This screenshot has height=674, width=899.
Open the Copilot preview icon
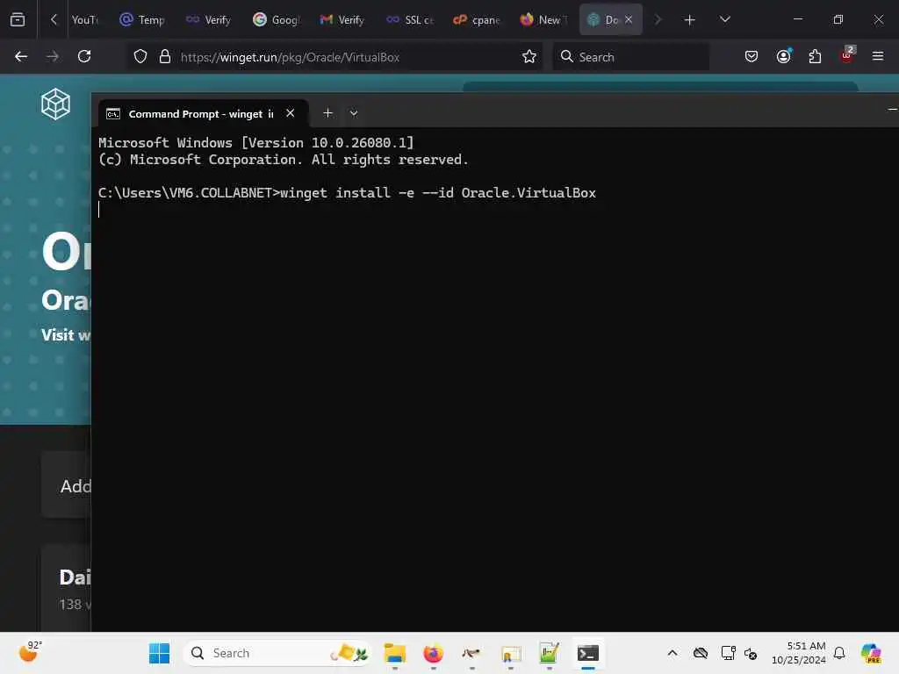click(871, 653)
